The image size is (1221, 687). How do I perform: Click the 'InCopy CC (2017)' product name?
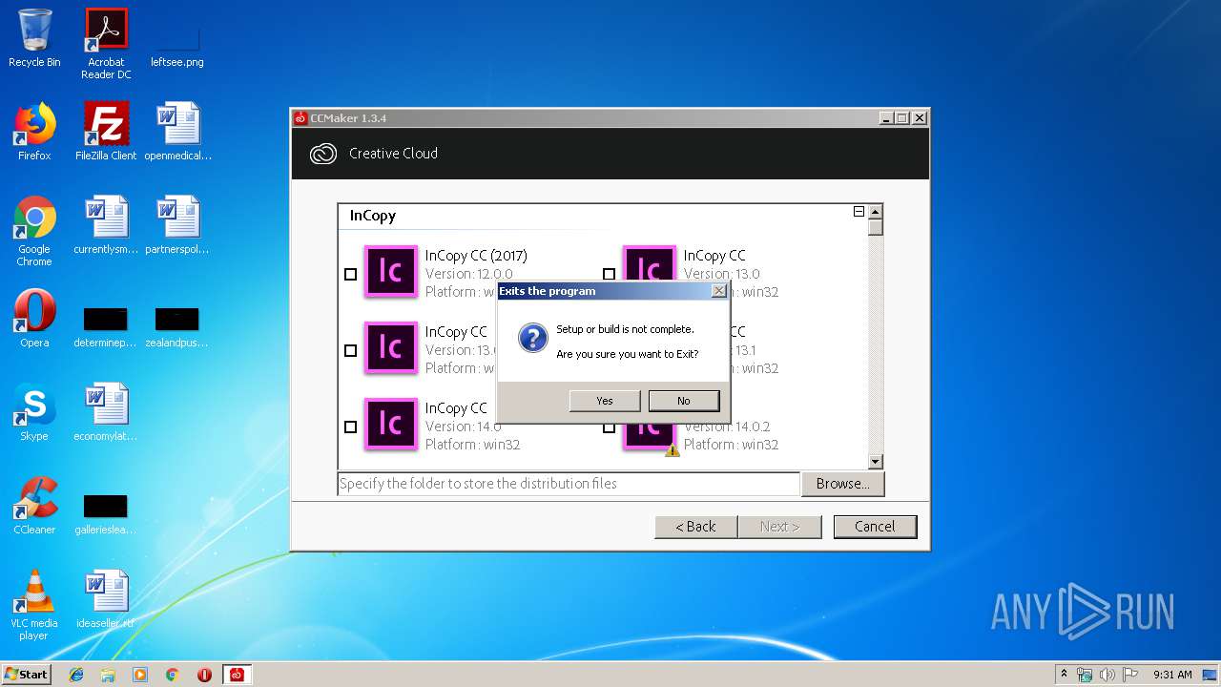coord(476,256)
